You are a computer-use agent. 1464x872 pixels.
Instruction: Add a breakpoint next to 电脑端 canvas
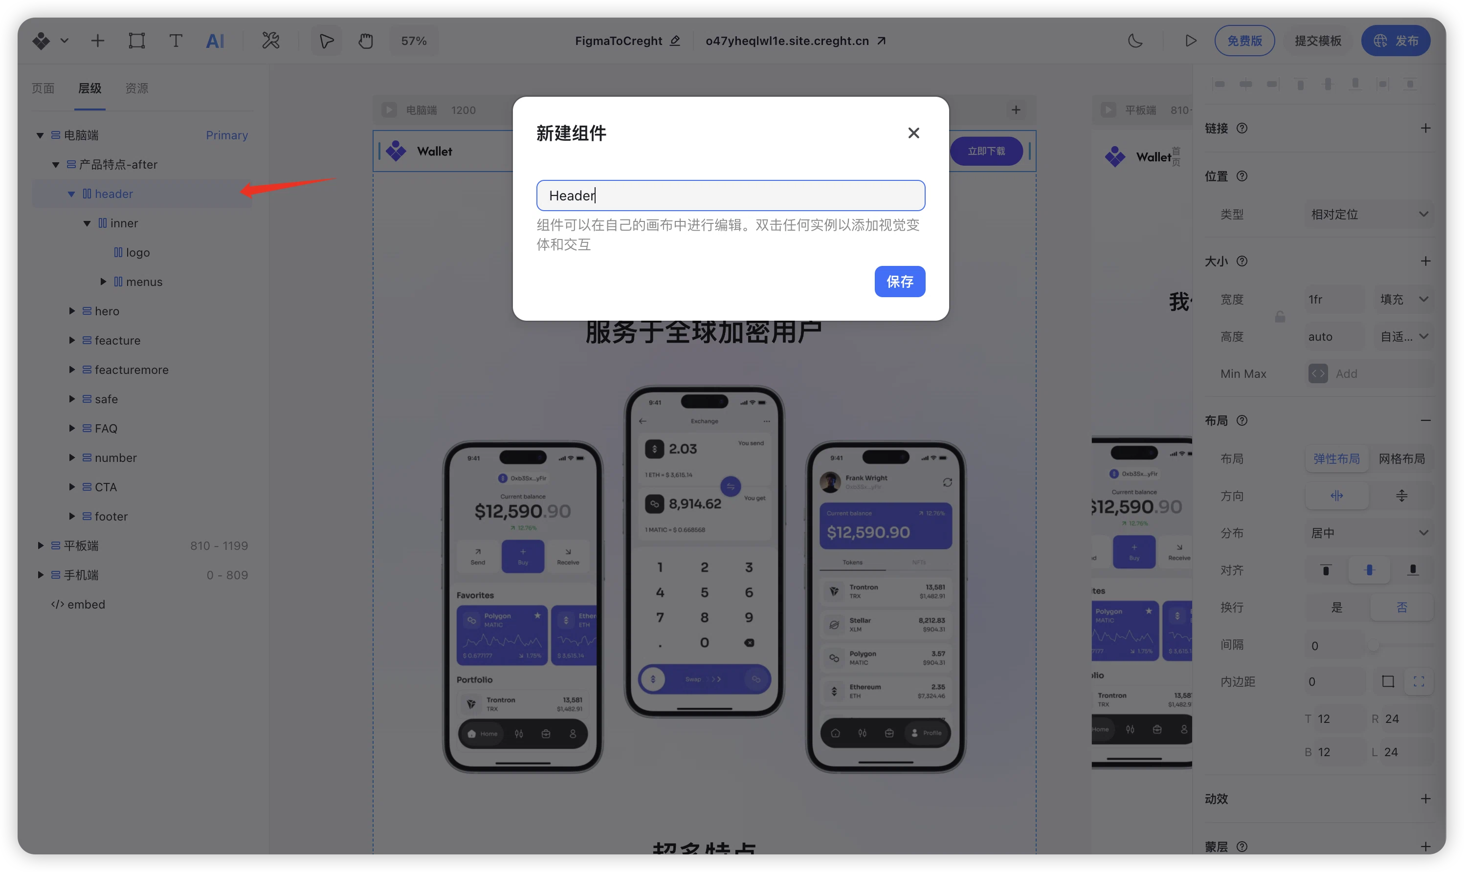(x=1016, y=110)
